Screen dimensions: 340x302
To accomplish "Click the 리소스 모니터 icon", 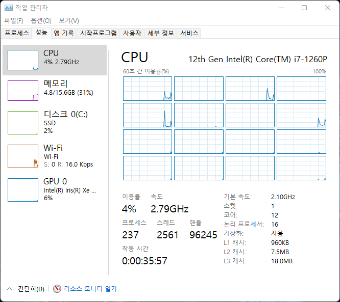I will [57, 289].
